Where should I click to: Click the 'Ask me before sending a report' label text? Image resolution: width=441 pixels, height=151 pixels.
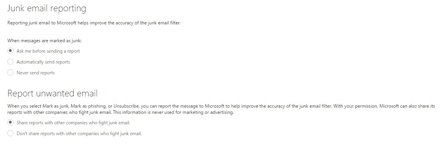coord(48,51)
